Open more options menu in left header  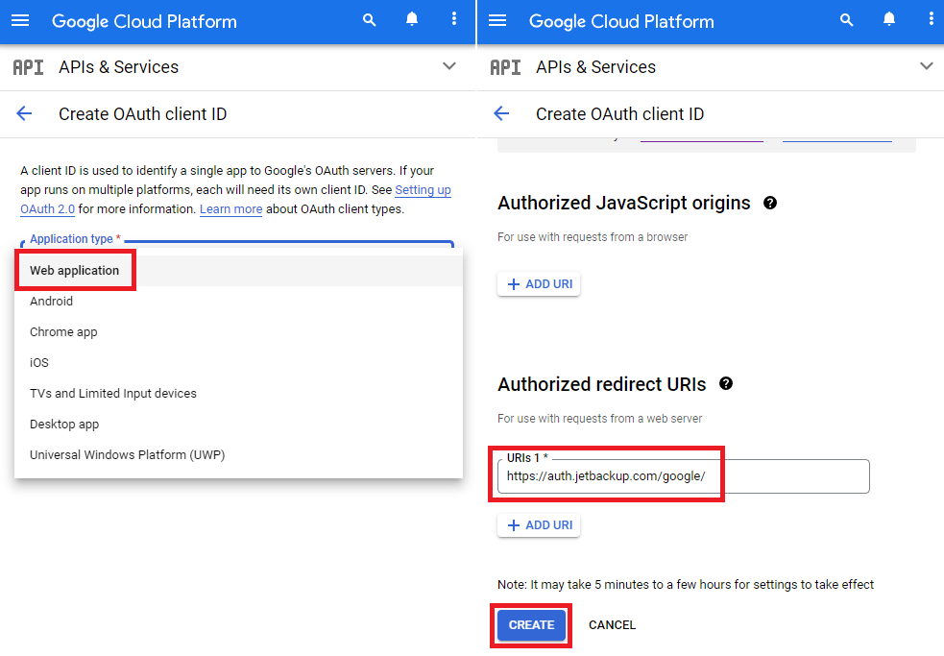click(454, 19)
